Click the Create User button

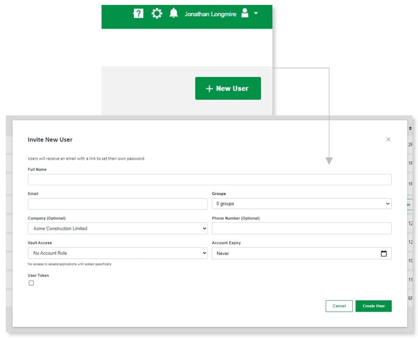(373, 306)
